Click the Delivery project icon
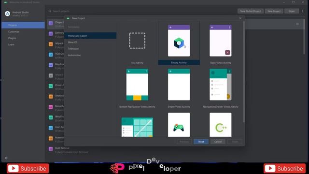This screenshot has height=174, width=309. (51, 33)
